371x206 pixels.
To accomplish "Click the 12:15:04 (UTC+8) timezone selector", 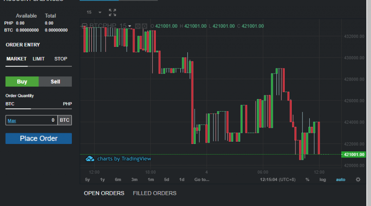I will (278, 180).
